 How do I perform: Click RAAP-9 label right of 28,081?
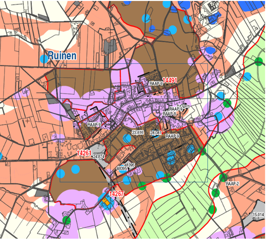coord(172,136)
